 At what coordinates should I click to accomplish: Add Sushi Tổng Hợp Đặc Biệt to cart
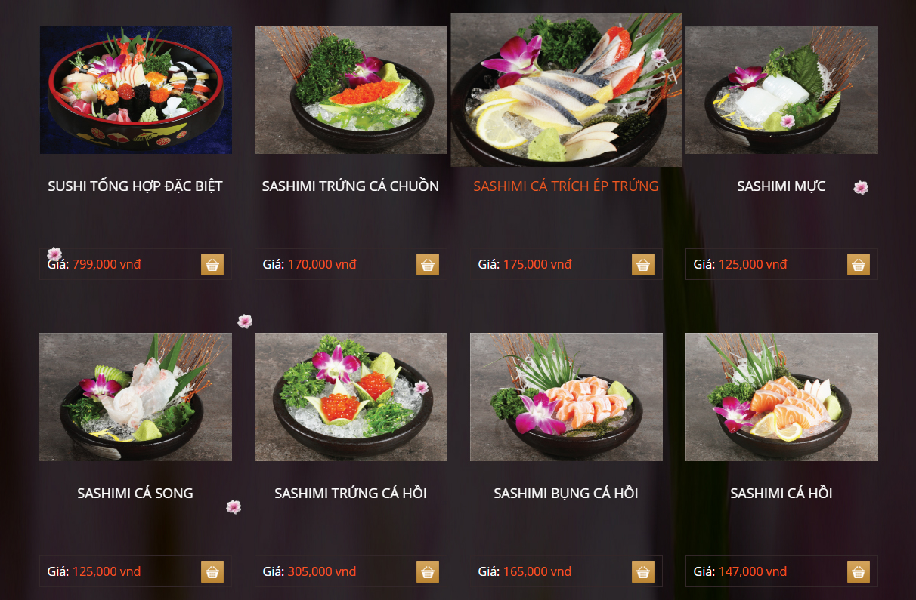(212, 265)
